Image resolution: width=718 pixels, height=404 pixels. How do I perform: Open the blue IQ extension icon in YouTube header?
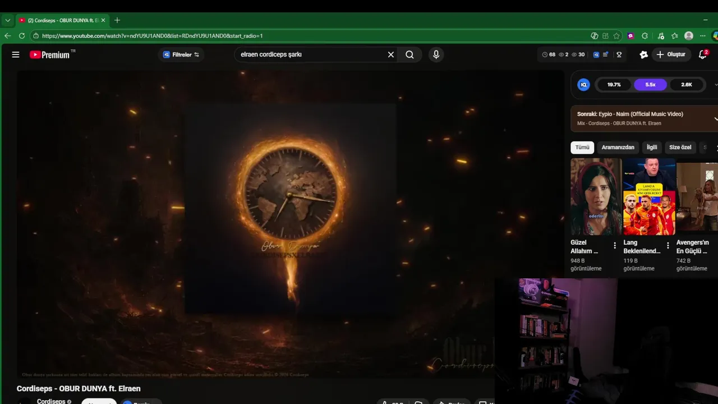(596, 54)
